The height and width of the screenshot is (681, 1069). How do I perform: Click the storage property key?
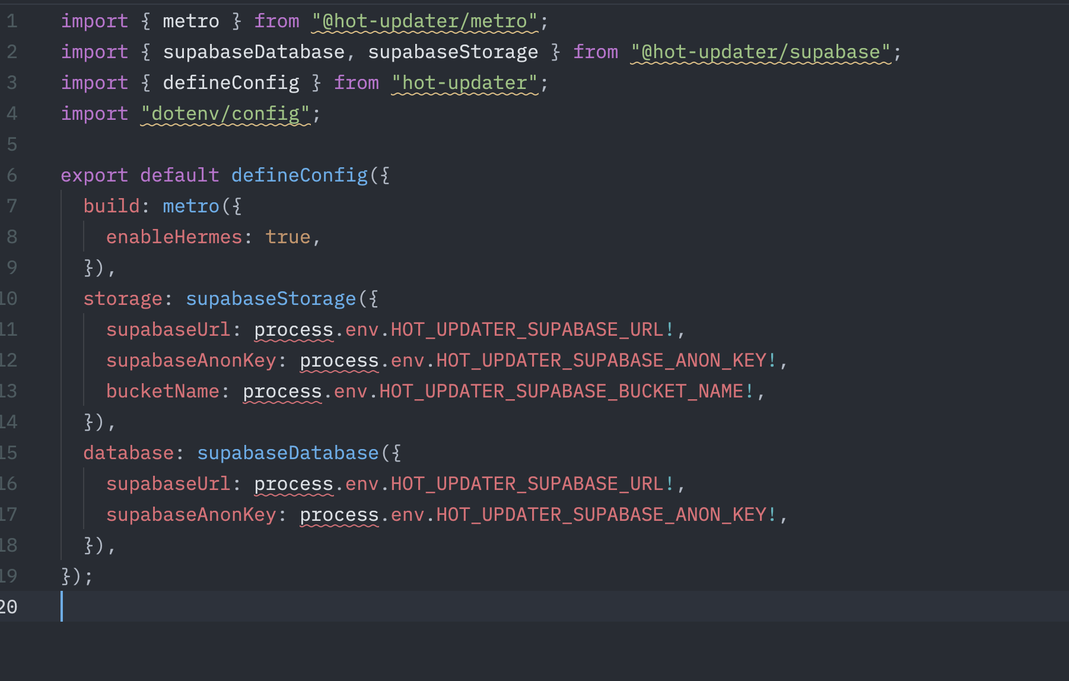click(123, 299)
